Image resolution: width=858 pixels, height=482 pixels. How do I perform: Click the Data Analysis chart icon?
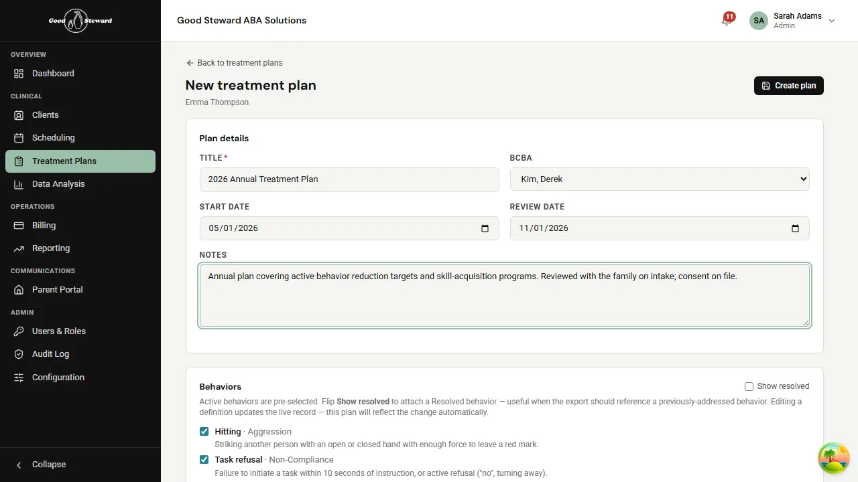18,183
